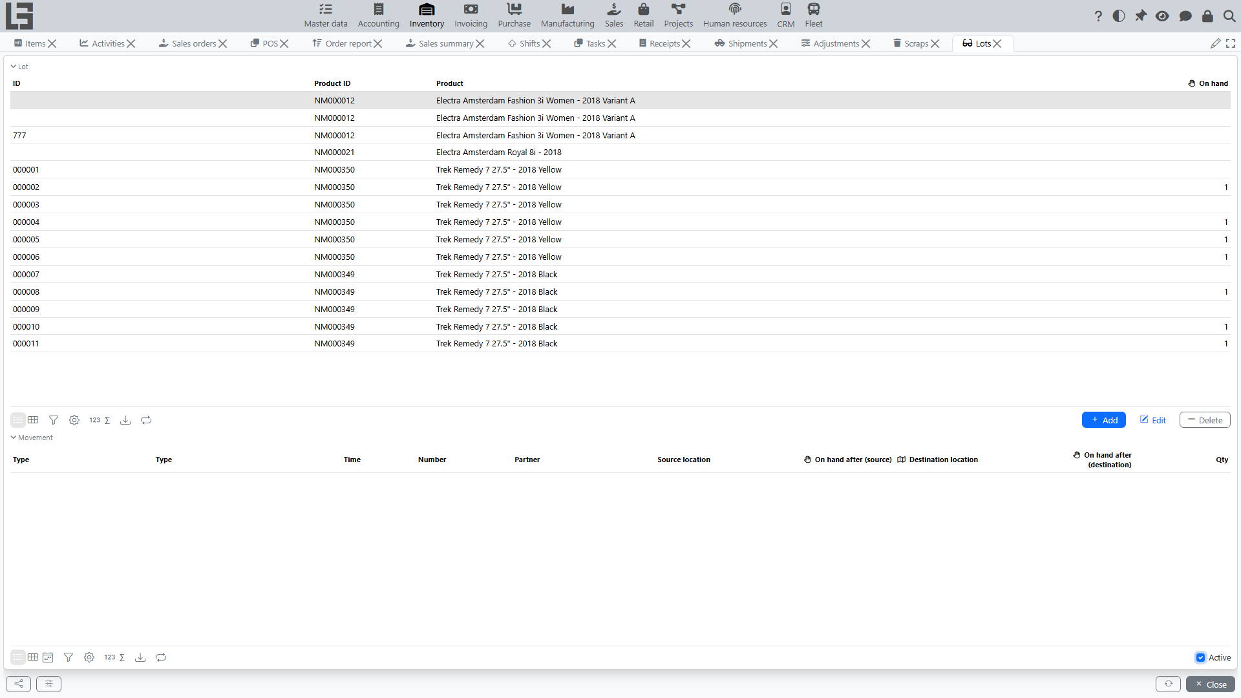Toggle dark/light contrast theme
The width and height of the screenshot is (1241, 698).
(x=1119, y=16)
